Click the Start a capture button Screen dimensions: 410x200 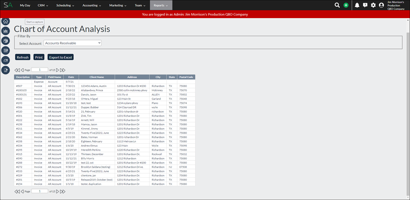click(x=35, y=22)
